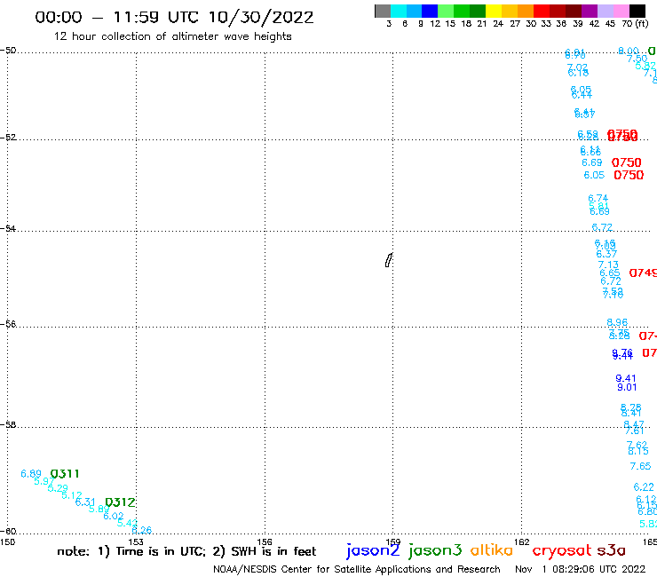This screenshot has height=577, width=657.
Task: Click the wave height value '7.65'
Action: click(640, 466)
